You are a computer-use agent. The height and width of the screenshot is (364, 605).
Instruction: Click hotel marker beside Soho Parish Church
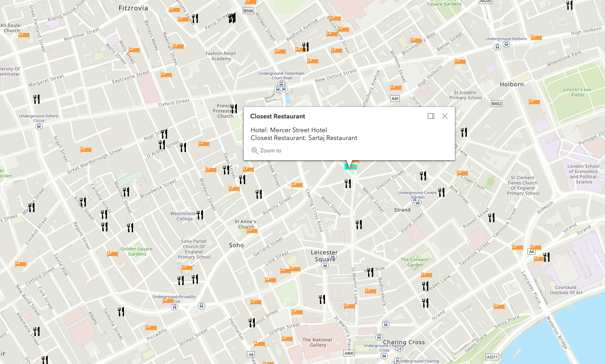click(x=187, y=267)
